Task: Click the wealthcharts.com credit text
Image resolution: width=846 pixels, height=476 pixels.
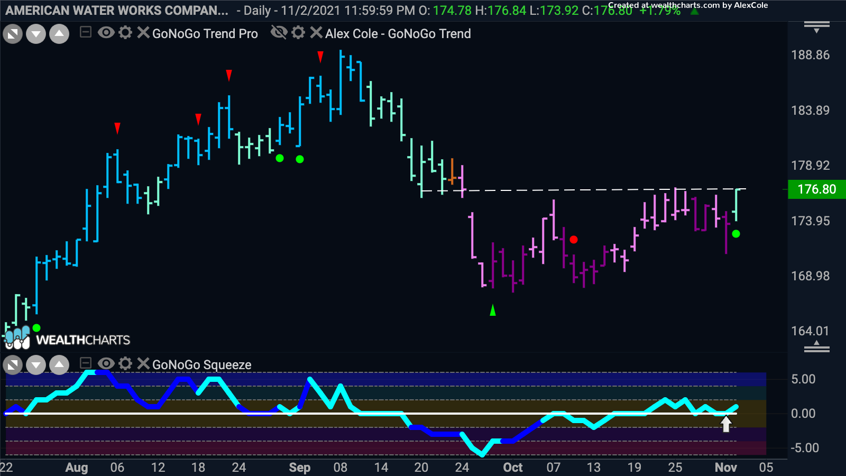Action: tap(688, 5)
